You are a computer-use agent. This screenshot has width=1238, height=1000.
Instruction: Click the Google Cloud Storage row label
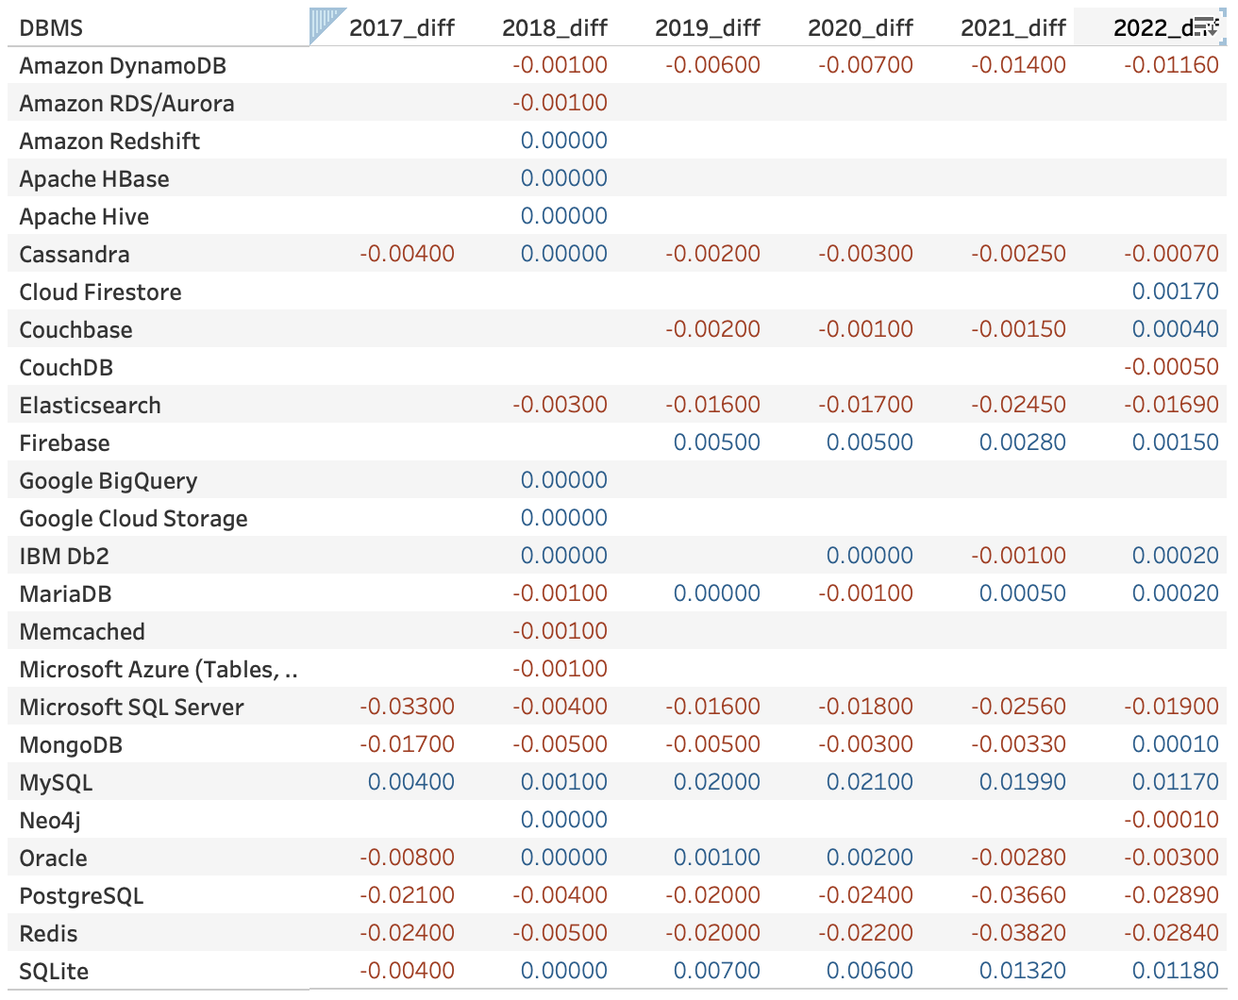coord(133,519)
